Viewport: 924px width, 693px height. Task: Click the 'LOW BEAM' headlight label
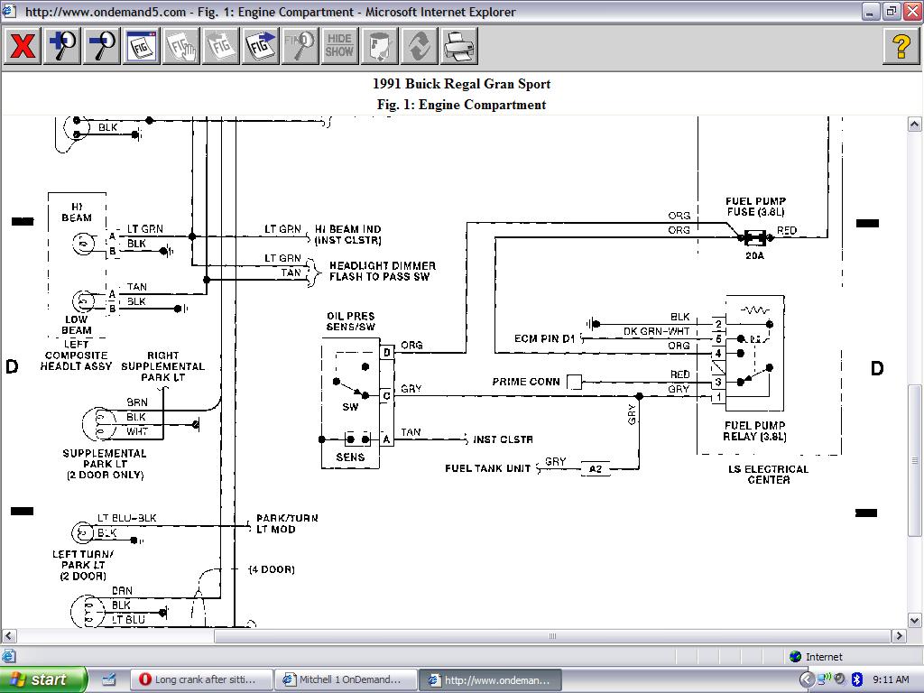77,325
